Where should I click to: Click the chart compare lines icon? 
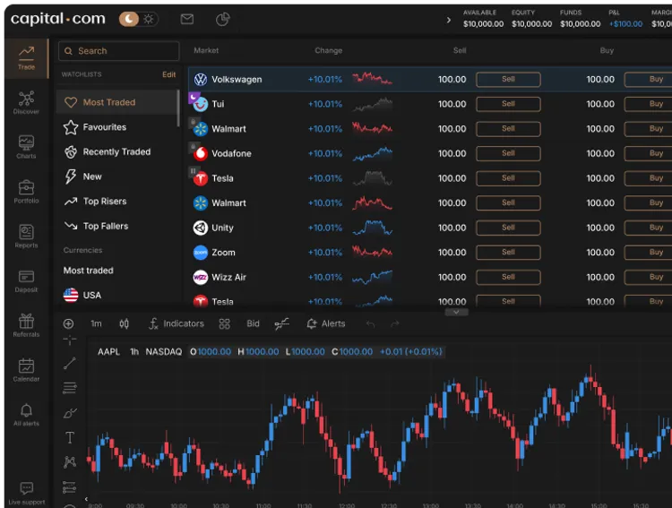point(281,323)
